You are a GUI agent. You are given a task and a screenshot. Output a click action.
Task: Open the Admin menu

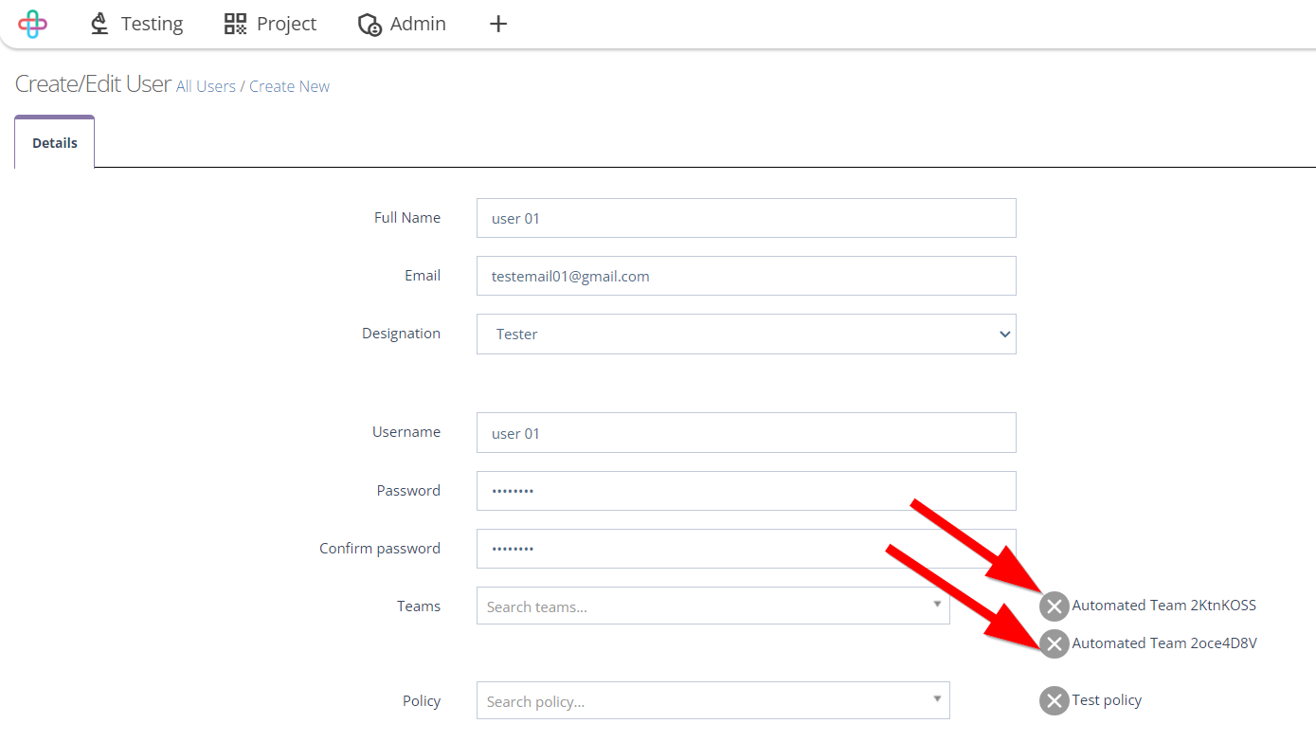click(x=402, y=24)
